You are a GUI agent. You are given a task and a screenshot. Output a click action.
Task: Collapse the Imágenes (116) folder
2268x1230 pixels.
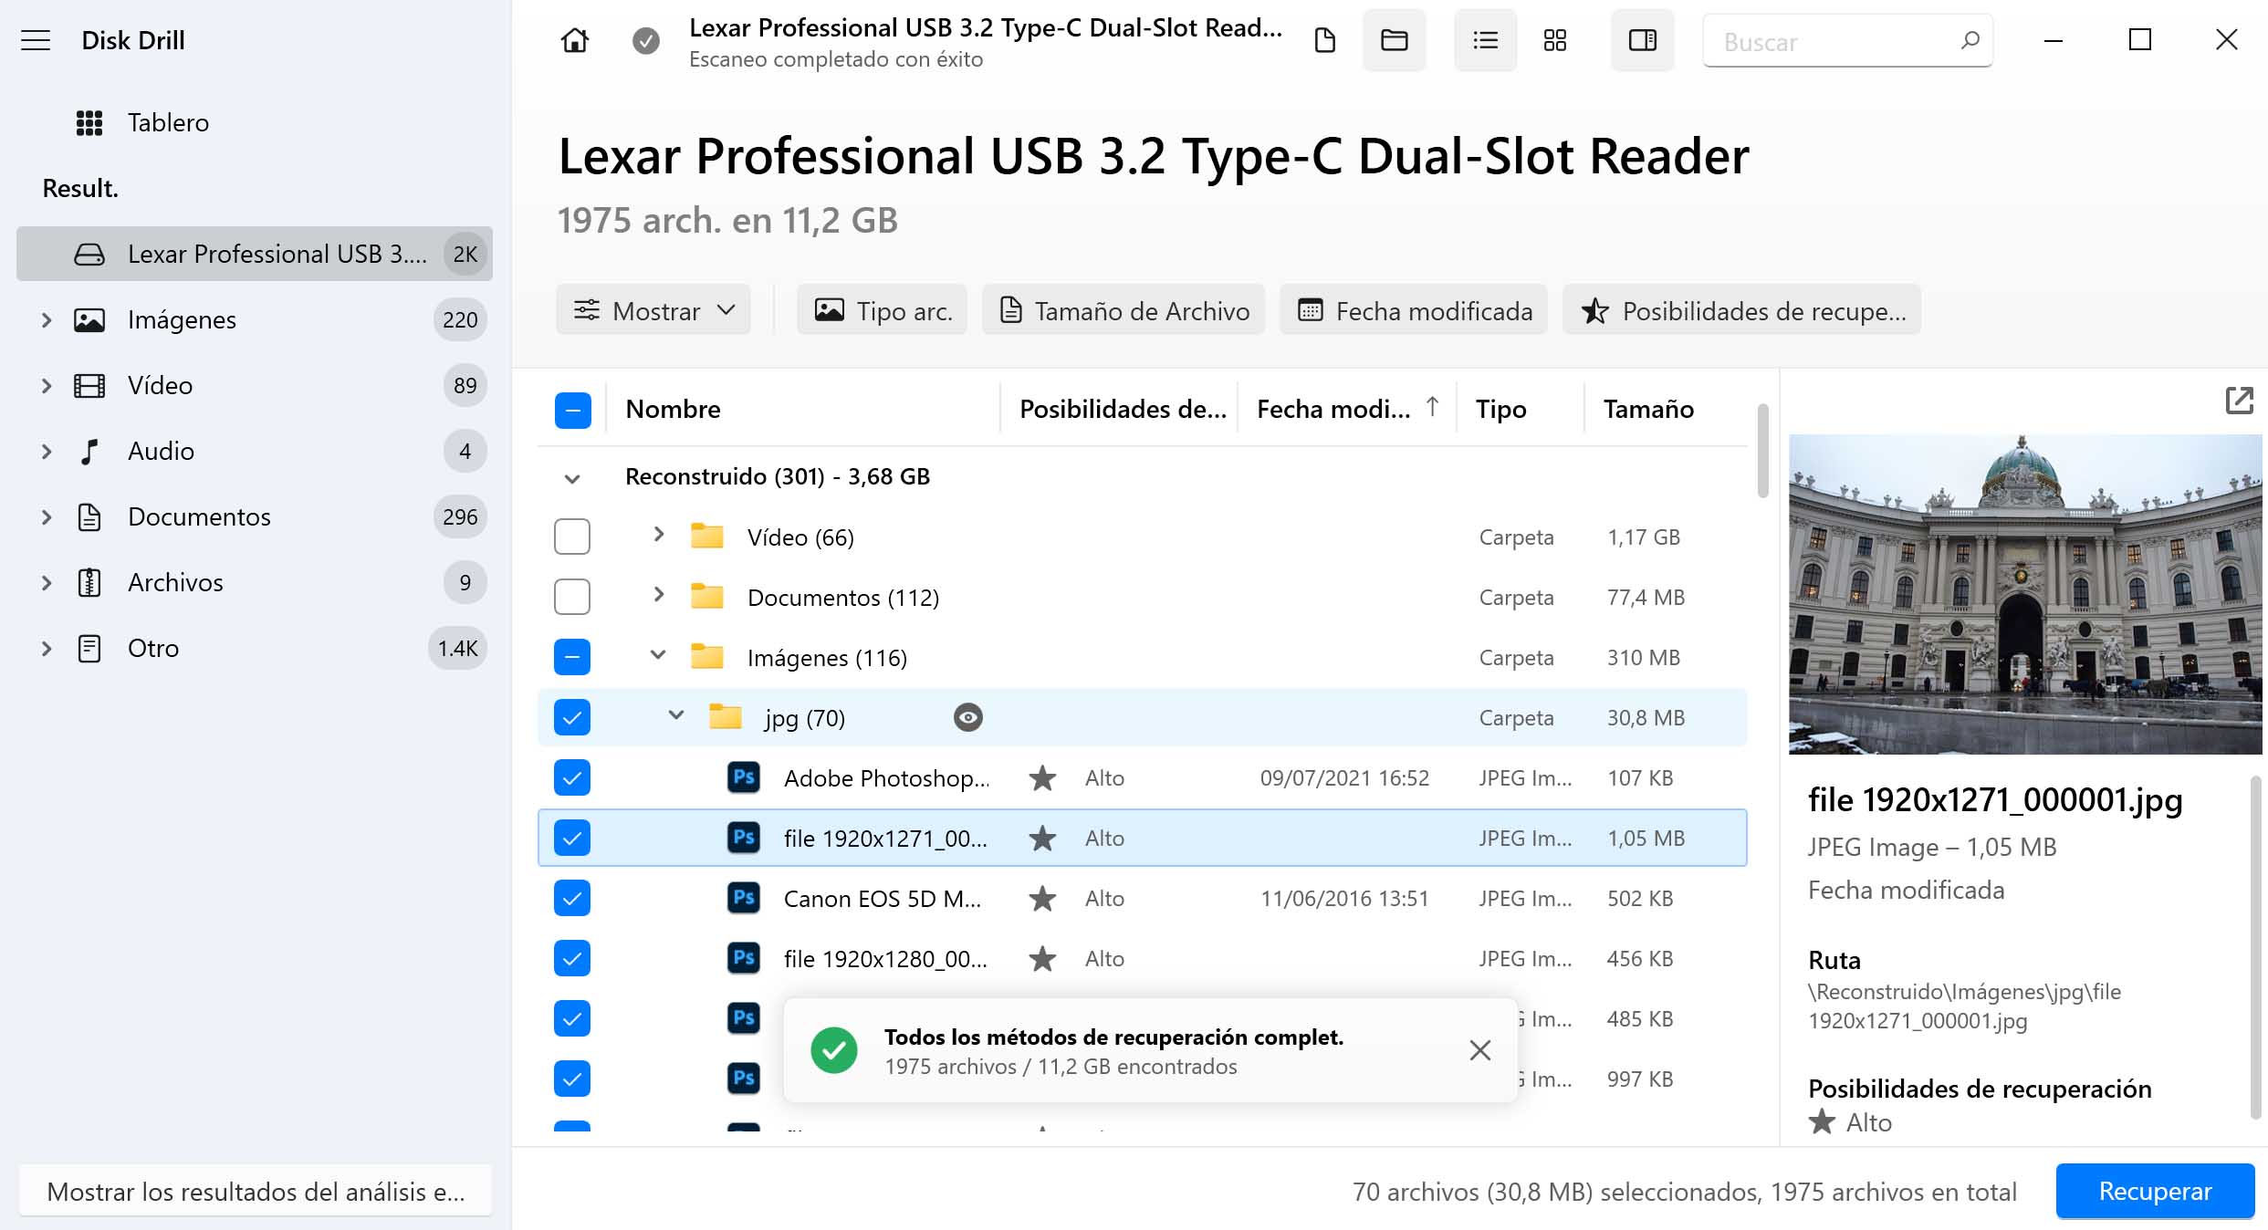658,655
